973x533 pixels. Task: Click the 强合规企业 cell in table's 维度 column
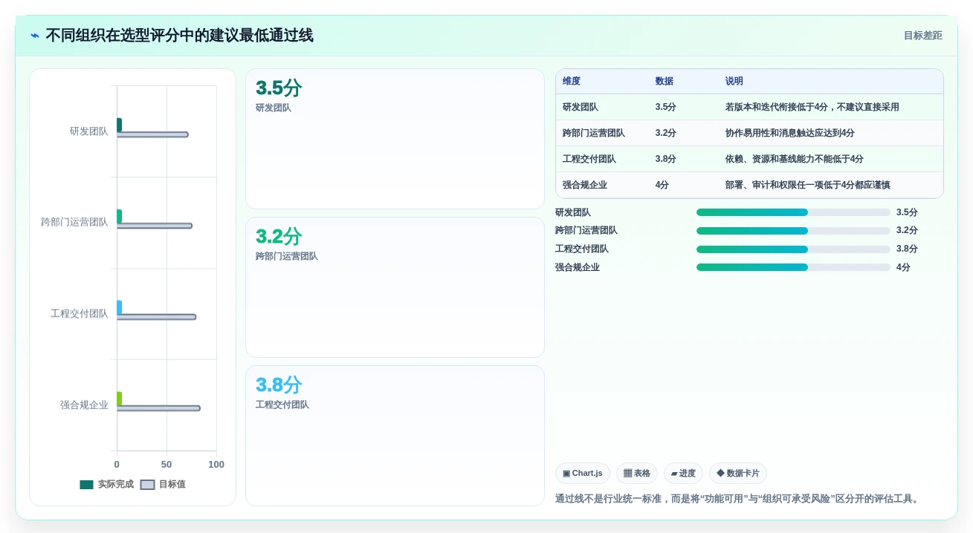click(x=585, y=185)
